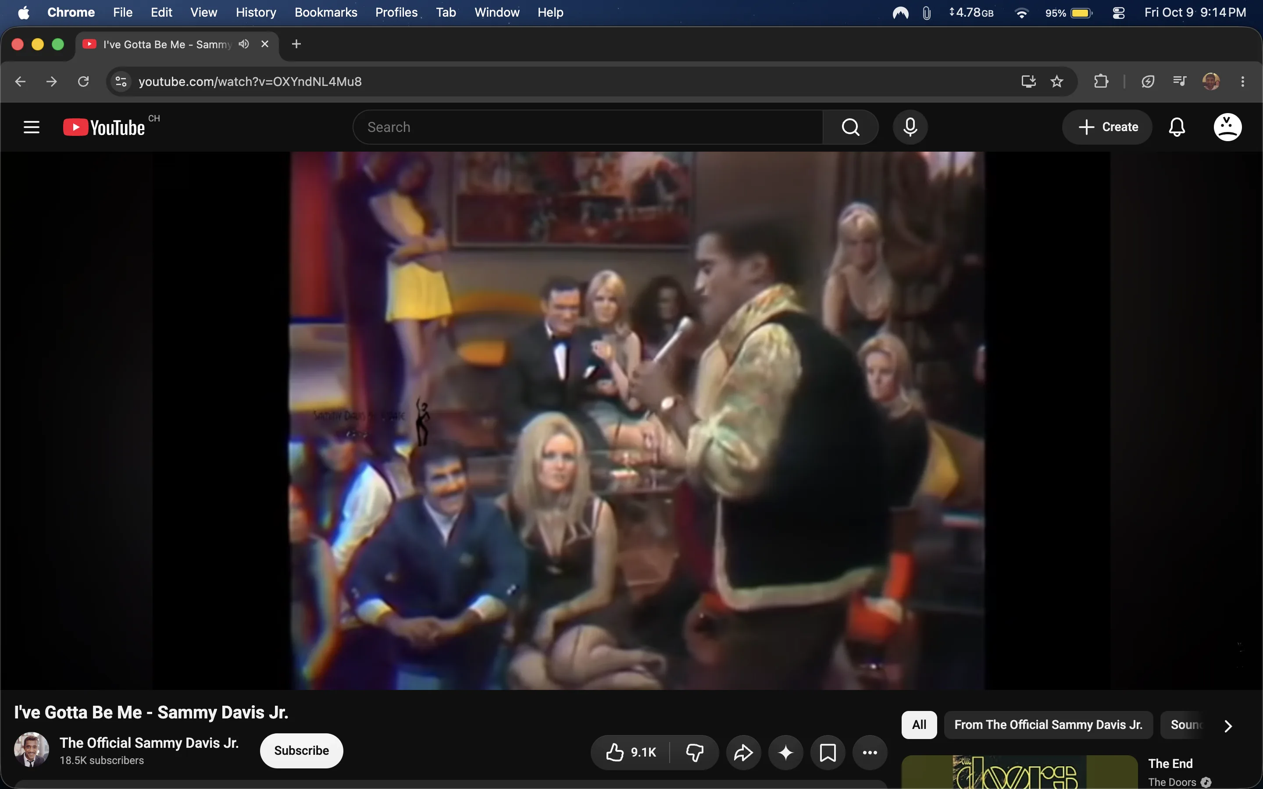Reload the YouTube page
1263x789 pixels.
[x=83, y=82]
